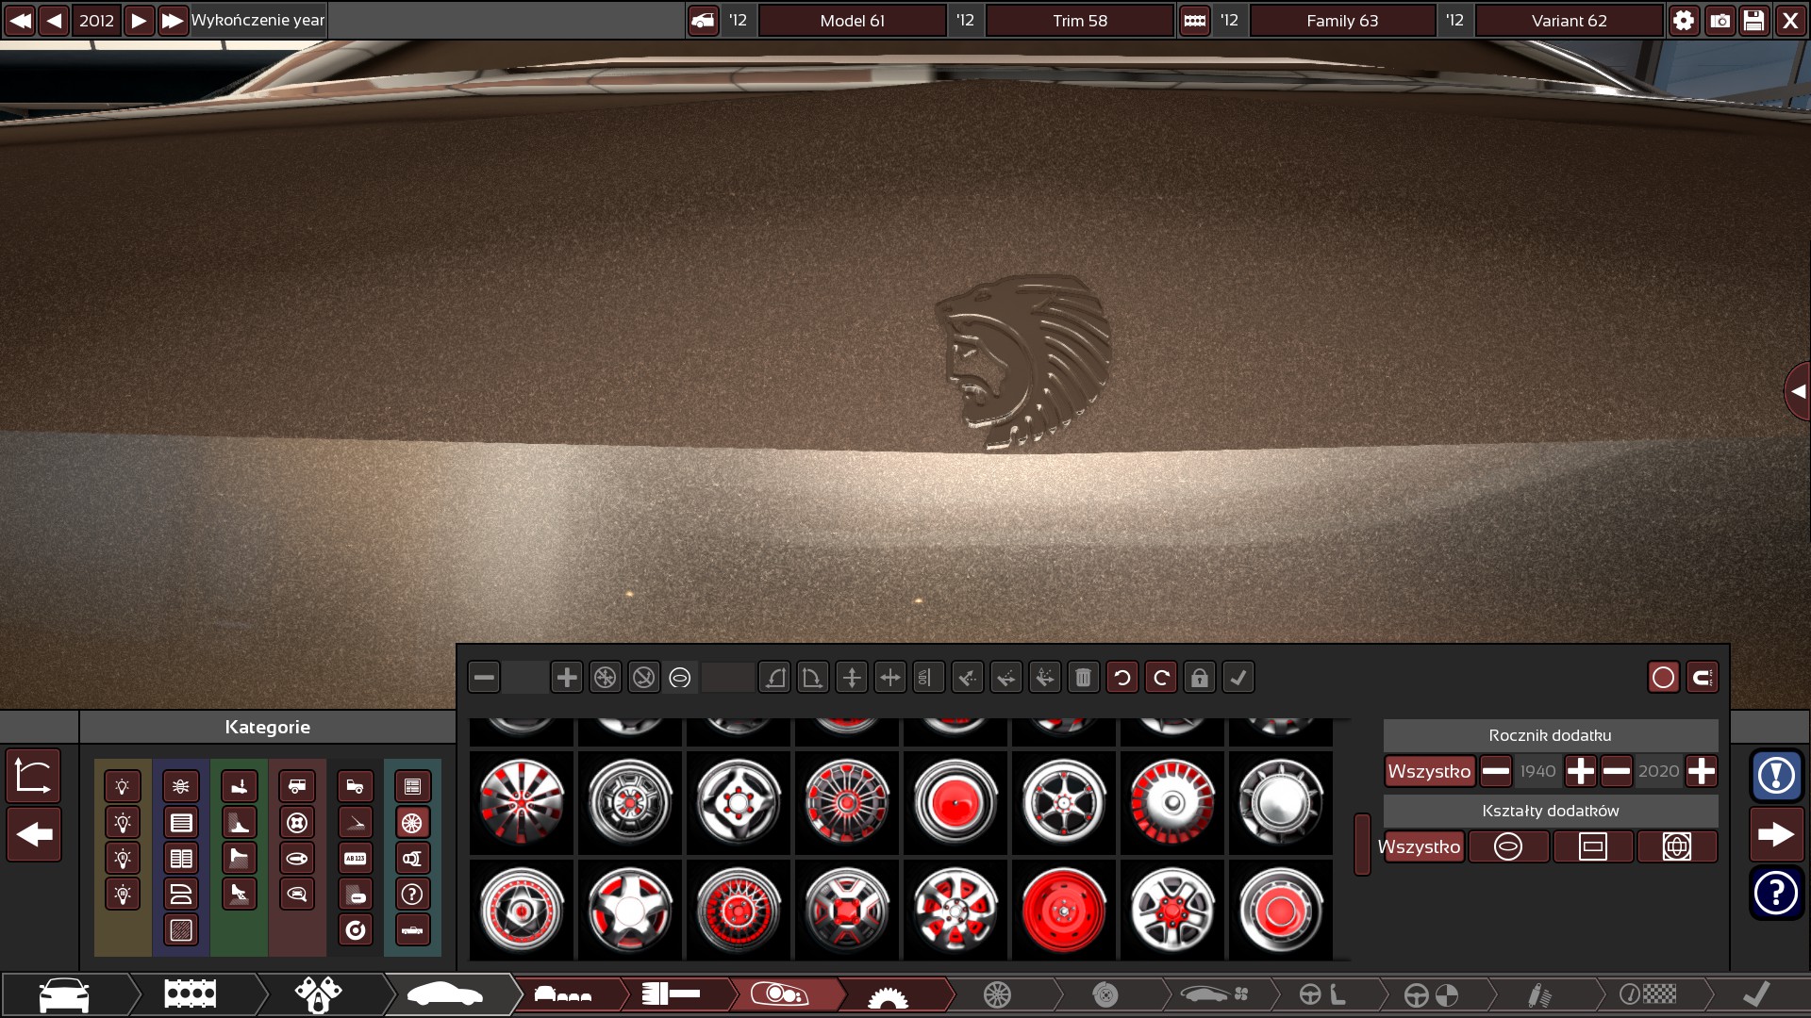Select the wheel rim fixture category
Screen dimensions: 1811x1018
(x=412, y=823)
